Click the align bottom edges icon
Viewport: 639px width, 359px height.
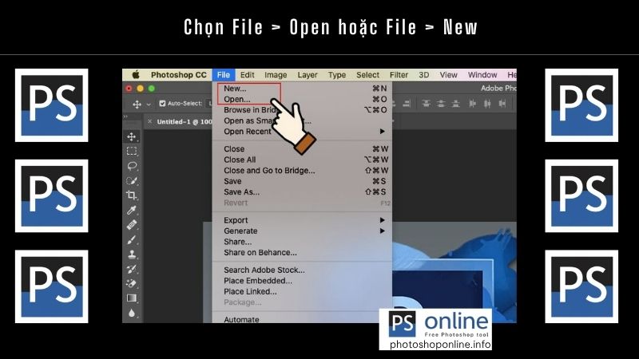click(455, 104)
